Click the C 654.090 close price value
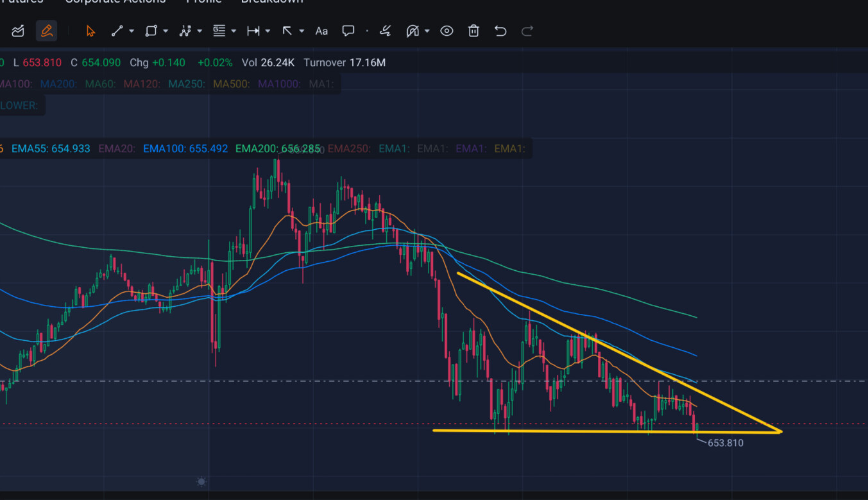The image size is (868, 500). 96,62
